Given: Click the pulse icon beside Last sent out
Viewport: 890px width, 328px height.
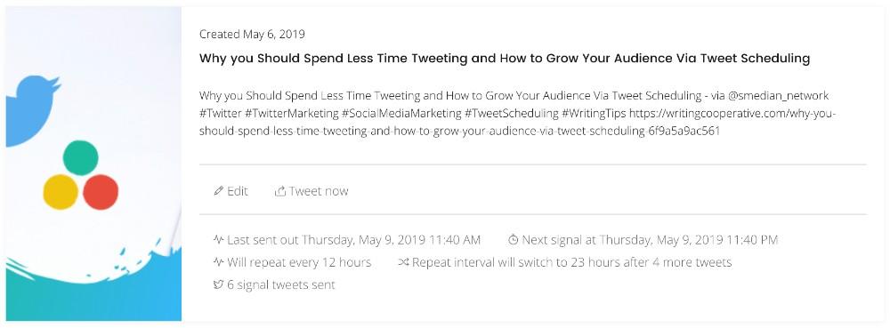Looking at the screenshot, I should pyautogui.click(x=219, y=240).
